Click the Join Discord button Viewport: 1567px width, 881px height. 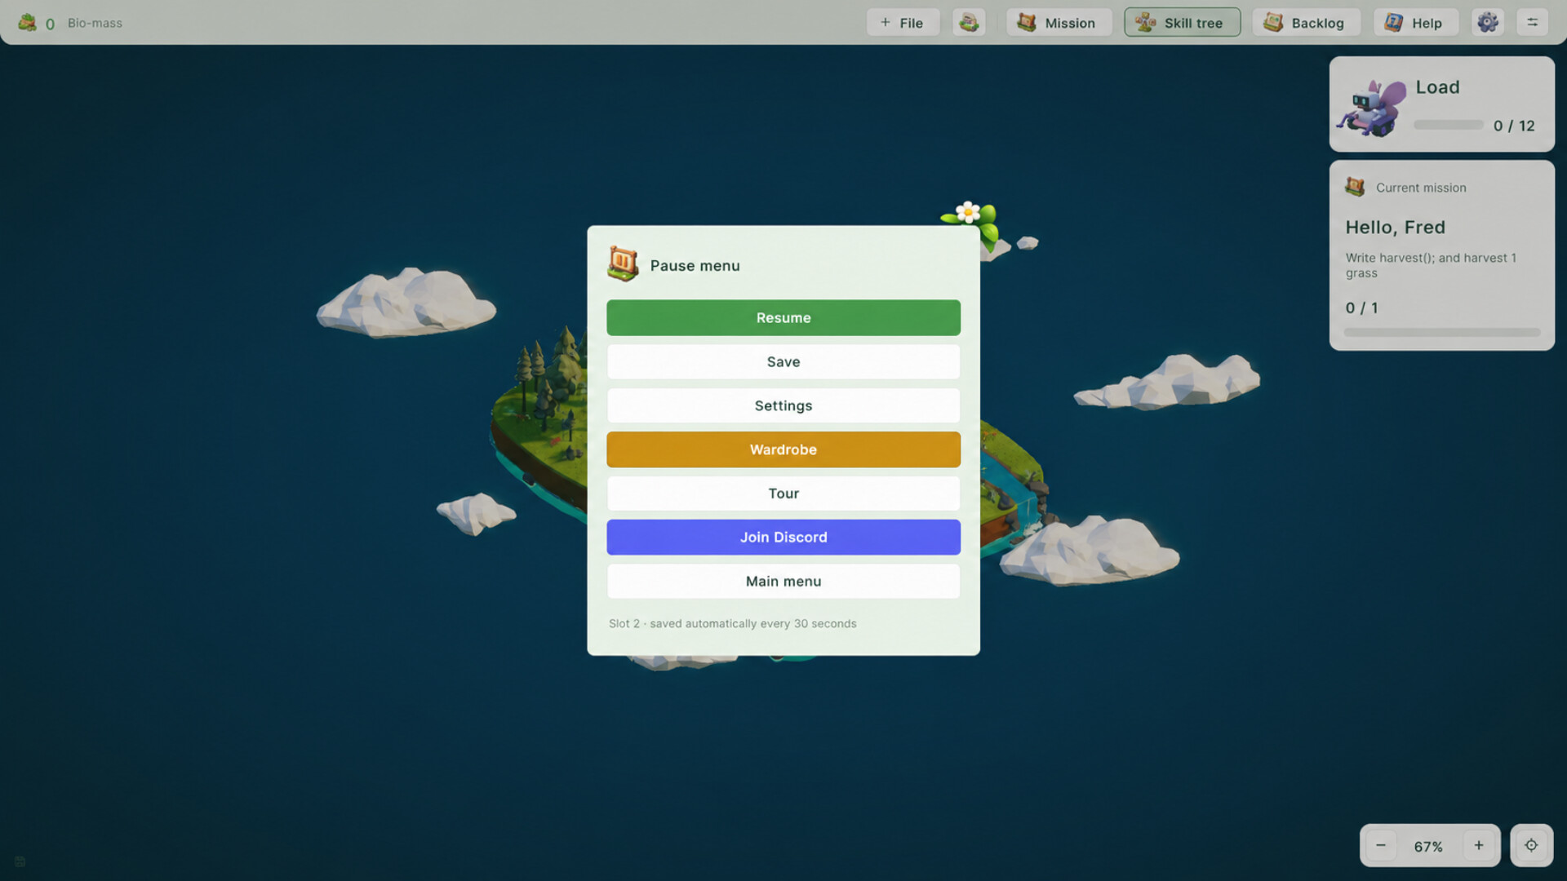(783, 538)
